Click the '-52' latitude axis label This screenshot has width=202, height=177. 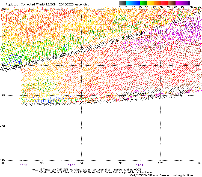3,36
